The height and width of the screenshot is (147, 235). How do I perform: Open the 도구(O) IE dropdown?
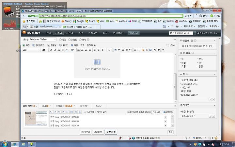[x=214, y=26]
